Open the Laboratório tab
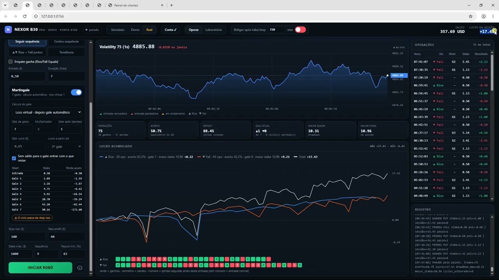Screen dimensions: 499x280 214,30
